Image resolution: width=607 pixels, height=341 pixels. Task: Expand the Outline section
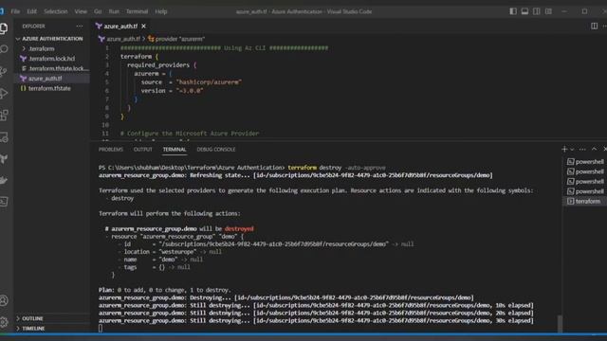pos(52,318)
